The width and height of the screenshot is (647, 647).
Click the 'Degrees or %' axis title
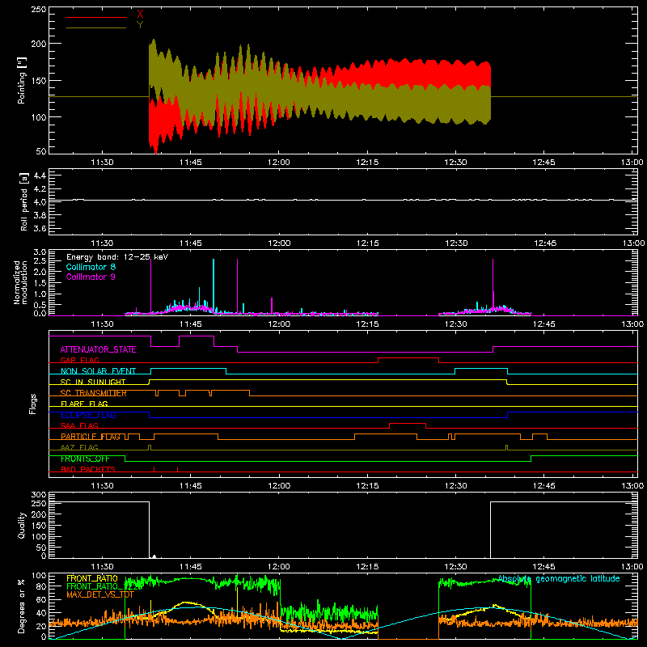click(x=22, y=606)
